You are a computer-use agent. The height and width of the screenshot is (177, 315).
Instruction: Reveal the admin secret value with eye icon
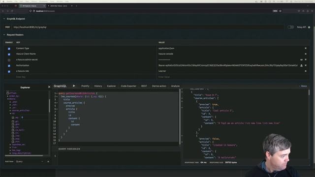tap(301, 59)
